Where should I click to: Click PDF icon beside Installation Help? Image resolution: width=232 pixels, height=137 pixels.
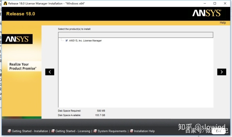point(131,131)
